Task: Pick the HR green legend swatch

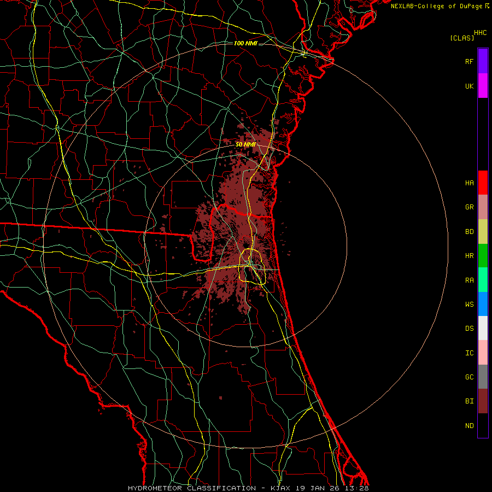Action: click(x=483, y=256)
